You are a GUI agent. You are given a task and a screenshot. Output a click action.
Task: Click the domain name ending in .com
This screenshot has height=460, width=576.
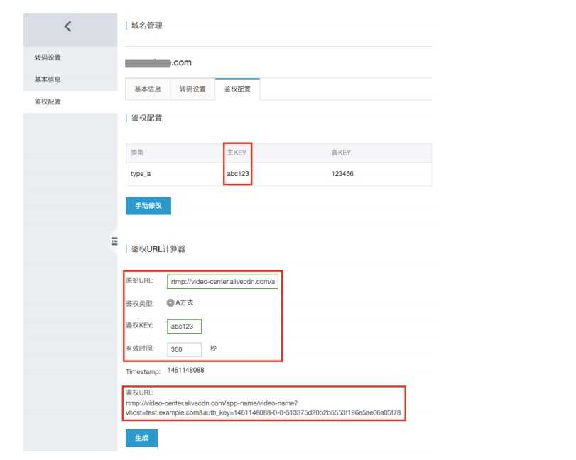[x=158, y=62]
